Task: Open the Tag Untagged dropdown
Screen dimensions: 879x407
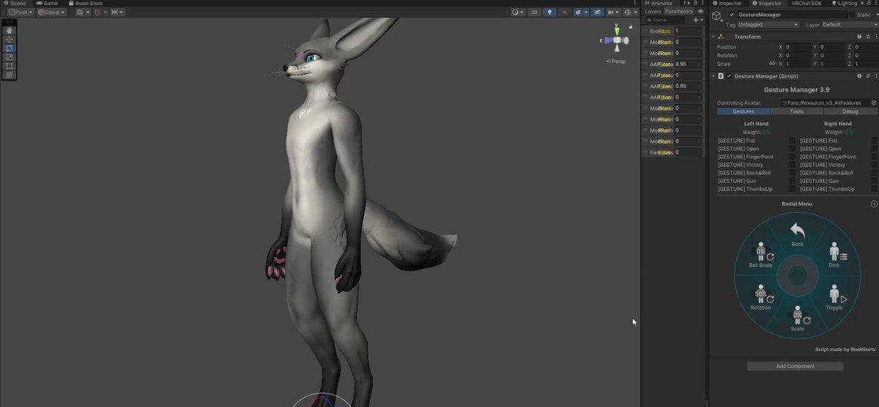Action: [x=769, y=25]
